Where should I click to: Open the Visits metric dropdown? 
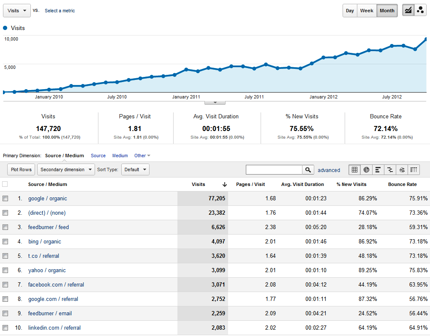[17, 11]
